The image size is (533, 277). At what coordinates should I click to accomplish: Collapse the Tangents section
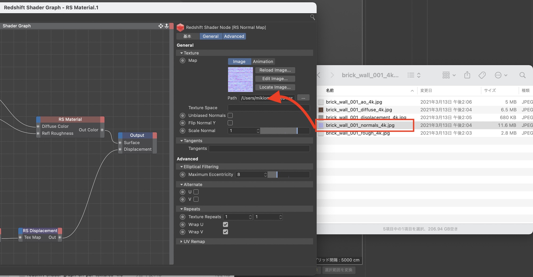[x=193, y=141]
